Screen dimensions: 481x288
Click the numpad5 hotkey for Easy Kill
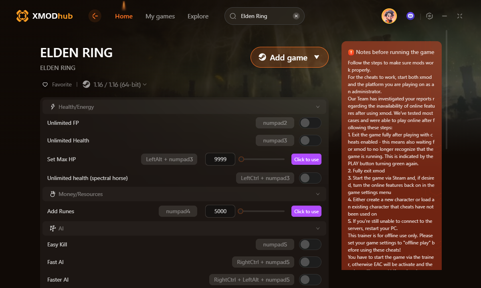coord(275,244)
